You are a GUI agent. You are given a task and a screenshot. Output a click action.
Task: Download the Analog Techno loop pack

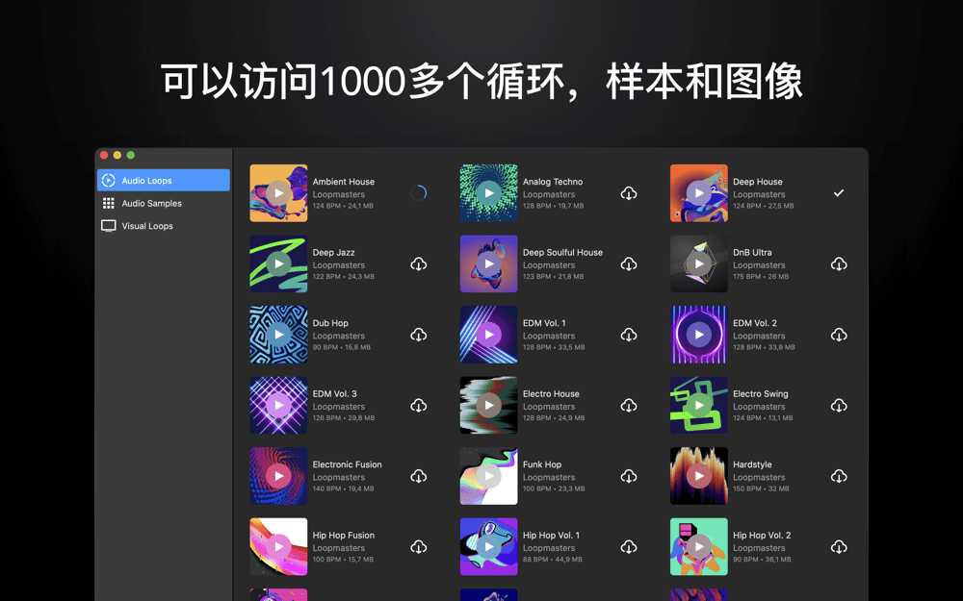click(x=629, y=193)
